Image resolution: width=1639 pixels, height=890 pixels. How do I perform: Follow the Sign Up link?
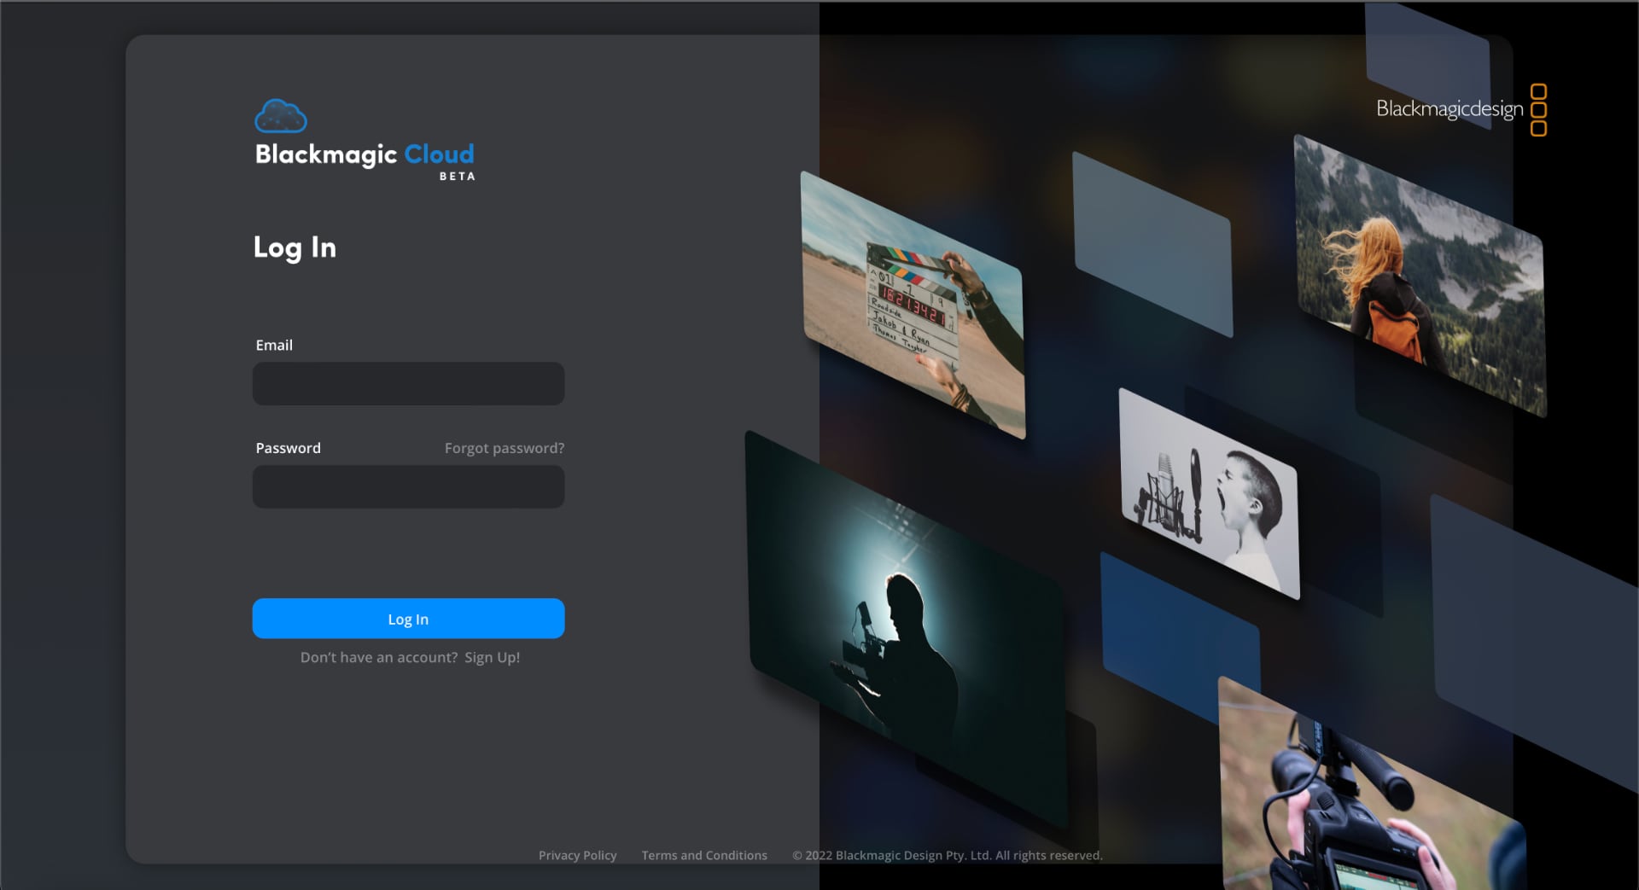[493, 657]
